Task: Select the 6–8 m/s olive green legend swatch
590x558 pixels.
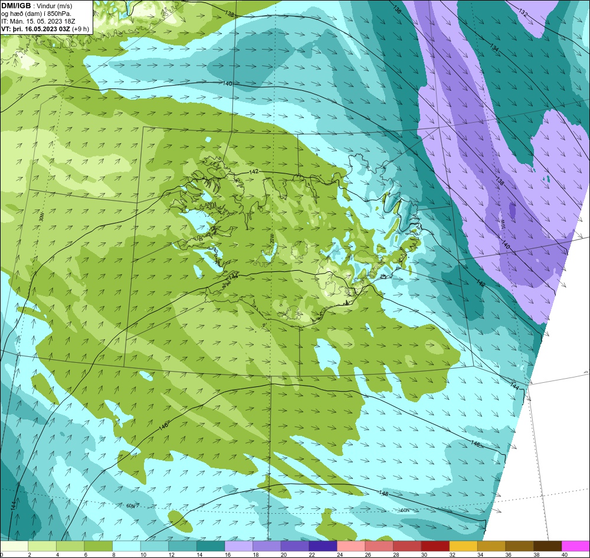Action: 98,546
